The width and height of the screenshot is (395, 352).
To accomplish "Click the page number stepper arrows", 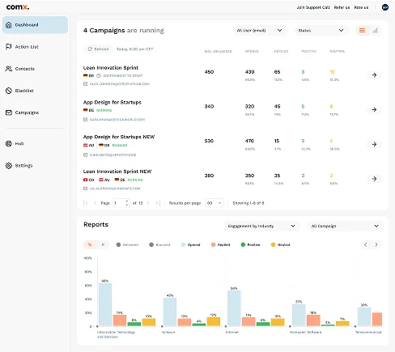I will pos(127,203).
